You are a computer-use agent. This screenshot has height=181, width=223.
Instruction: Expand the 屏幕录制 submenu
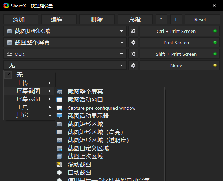tap(29, 99)
